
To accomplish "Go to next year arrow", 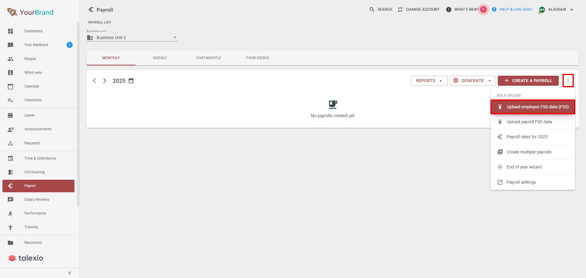I will (x=105, y=81).
